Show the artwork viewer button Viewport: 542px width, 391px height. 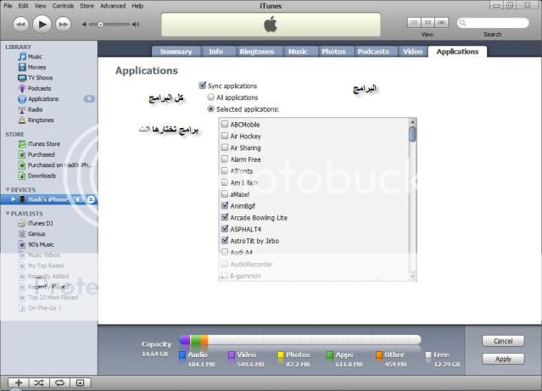click(80, 383)
